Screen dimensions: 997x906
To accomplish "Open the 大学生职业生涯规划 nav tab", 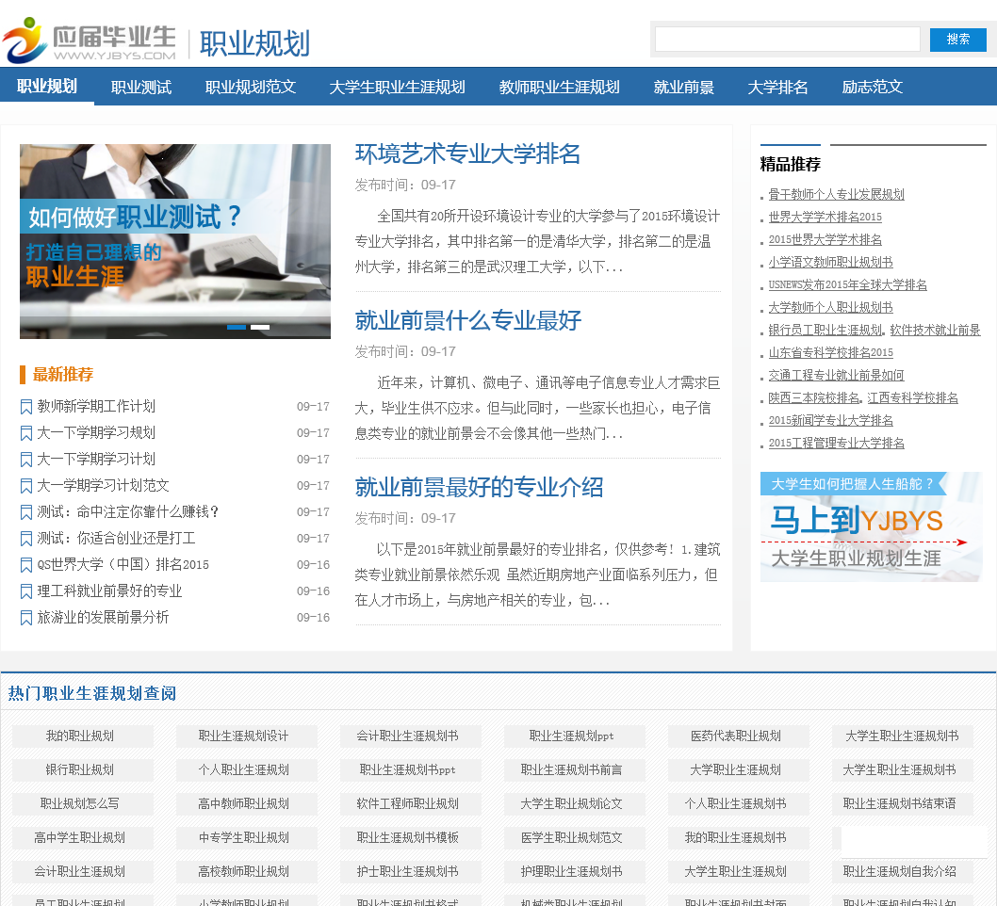I will click(398, 87).
